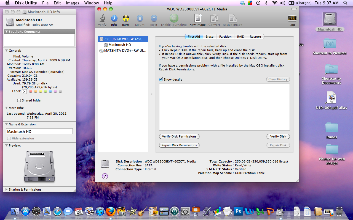This screenshot has height=220, width=353.
Task: Choose the red label color
Action: (x=31, y=91)
